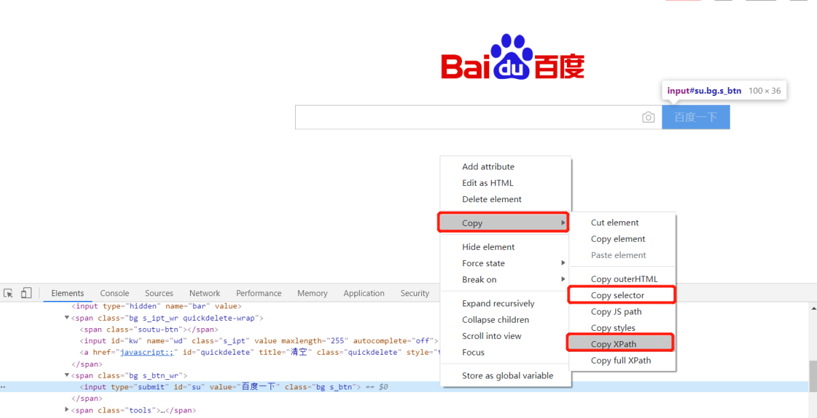Viewport: 817px width, 418px height.
Task: Collapse the quickdelete-wrap span node
Action: coord(67,318)
